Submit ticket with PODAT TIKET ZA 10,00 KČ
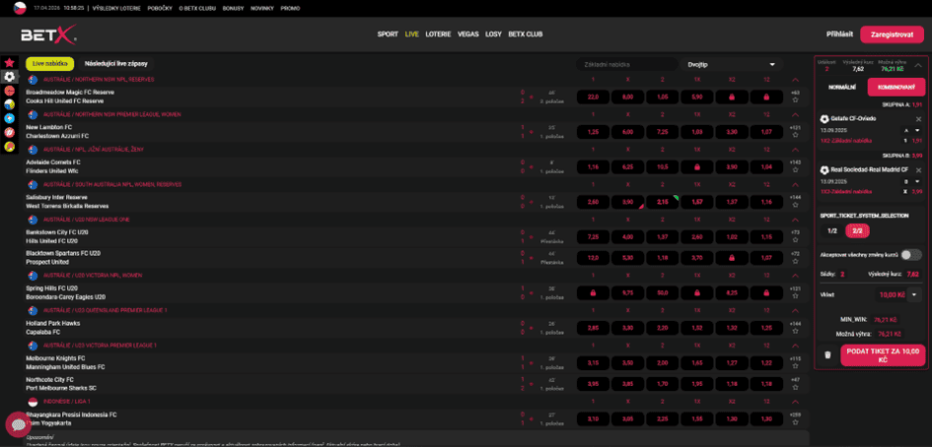Viewport: 932px width, 447px height. (883, 355)
